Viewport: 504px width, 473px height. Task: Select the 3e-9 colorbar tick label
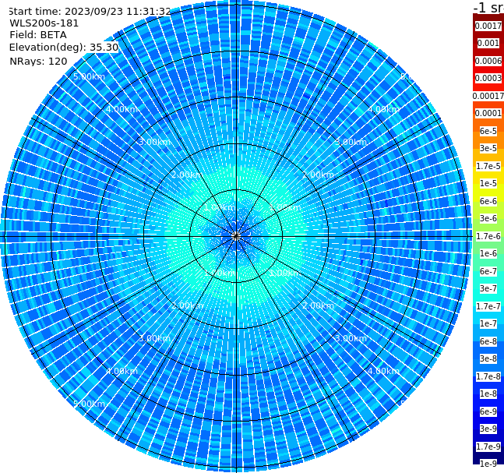point(488,429)
